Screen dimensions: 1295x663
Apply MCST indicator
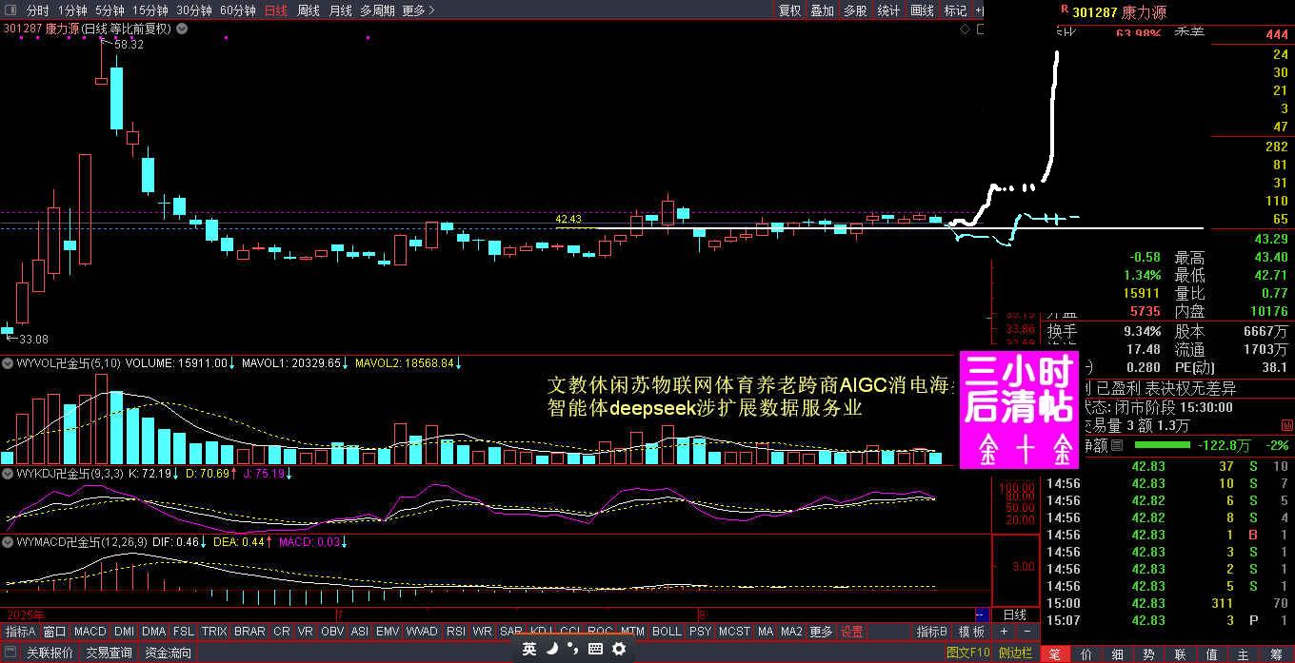pos(734,632)
